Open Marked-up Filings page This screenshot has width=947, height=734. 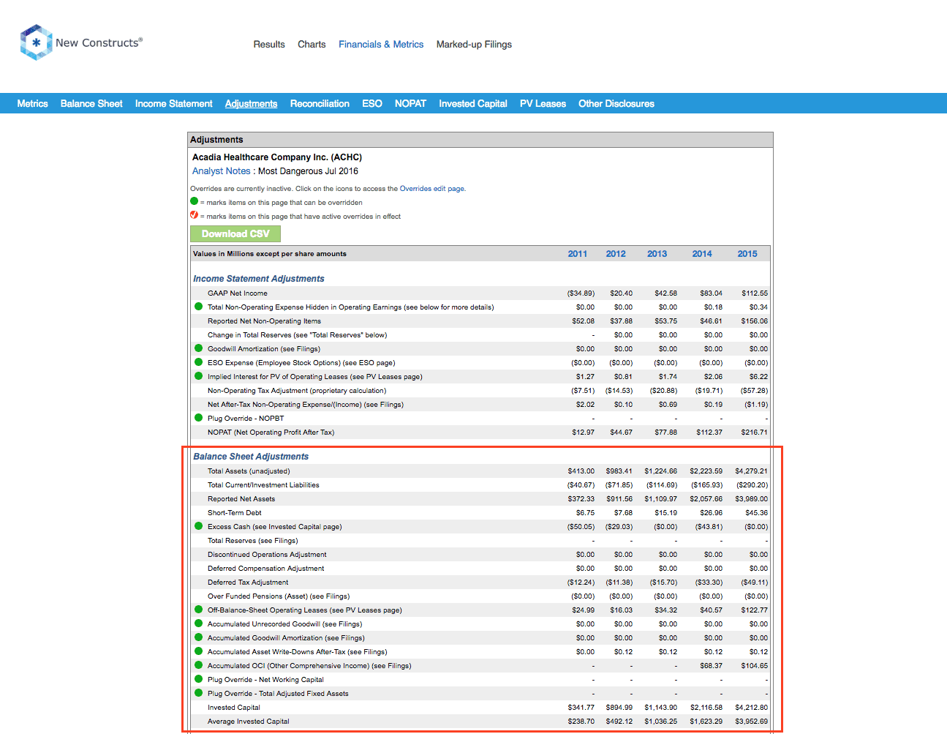point(474,45)
